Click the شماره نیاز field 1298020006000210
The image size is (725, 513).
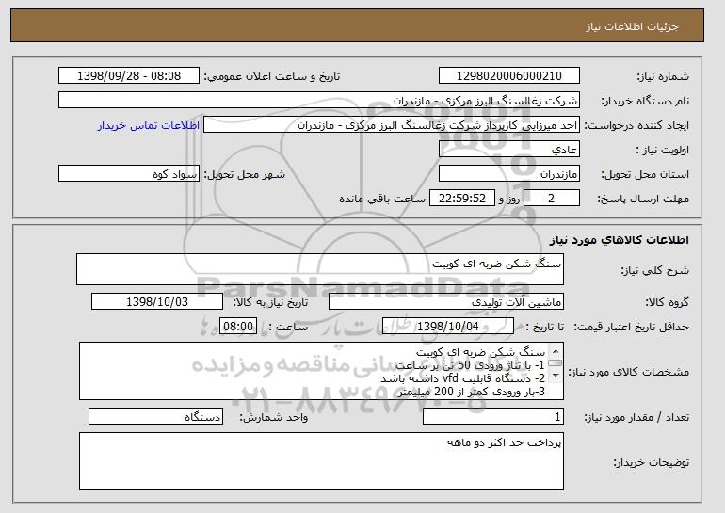coord(509,76)
